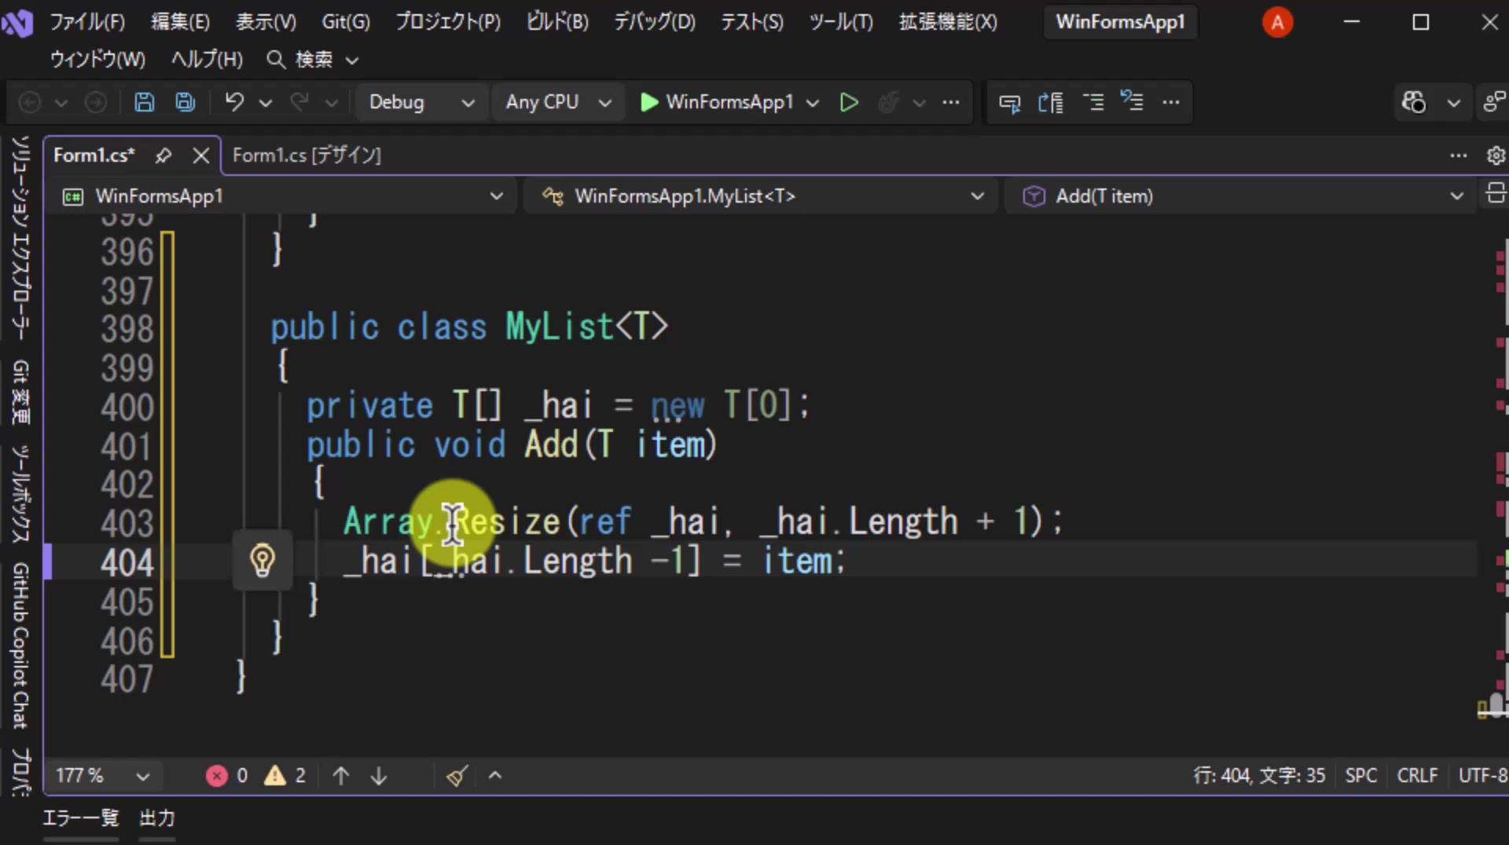Start debugging with green WinFormsApp1 play button
This screenshot has width=1509, height=845.
[x=717, y=102]
